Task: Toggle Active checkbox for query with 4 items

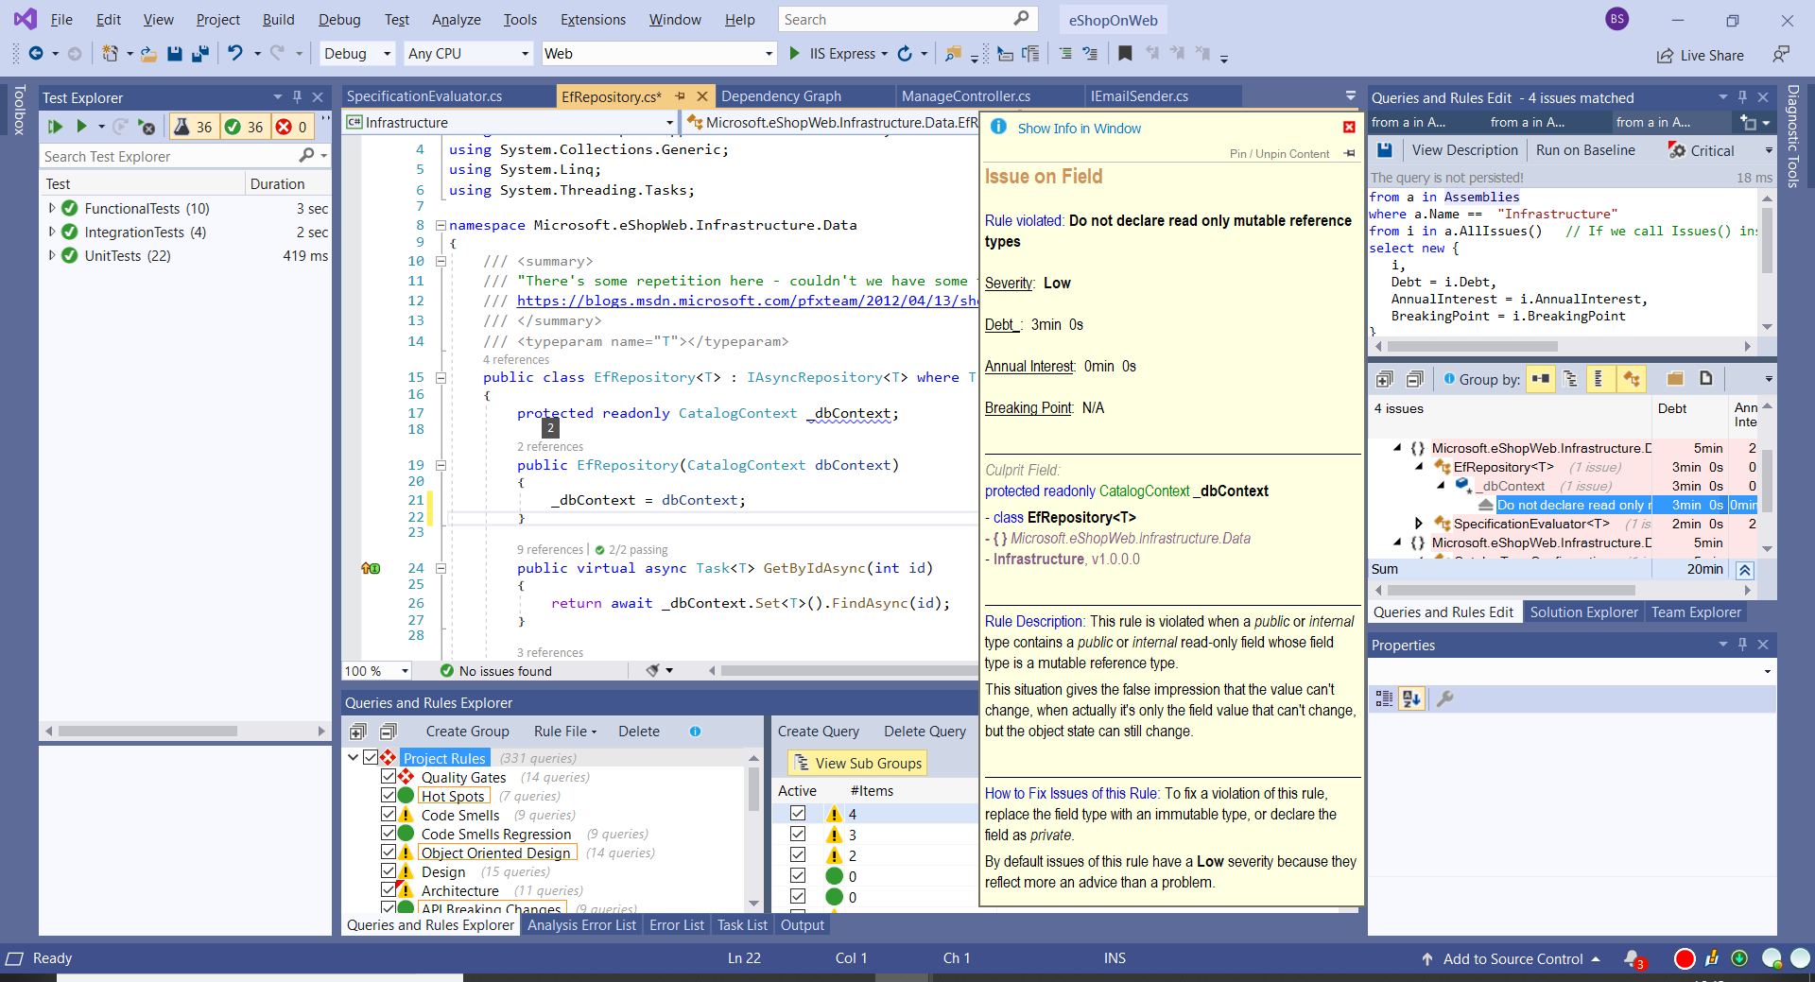Action: click(798, 814)
